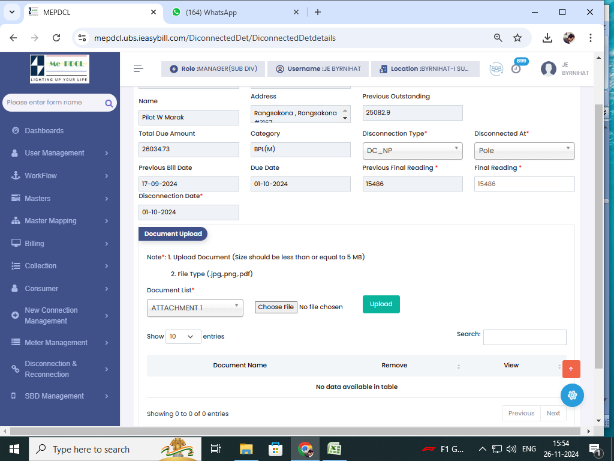Click the horizontal scrollbar at page bottom
This screenshot has height=461, width=614.
click(295, 431)
